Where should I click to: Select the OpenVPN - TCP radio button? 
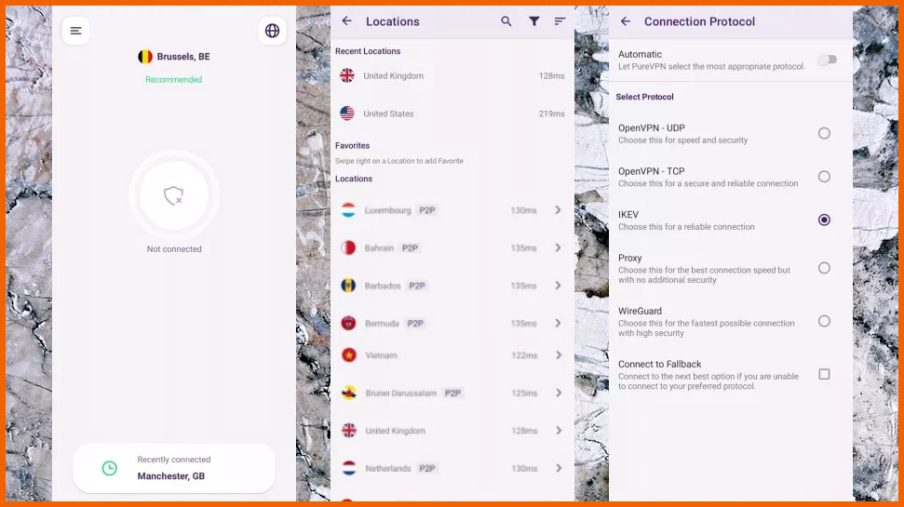tap(825, 177)
